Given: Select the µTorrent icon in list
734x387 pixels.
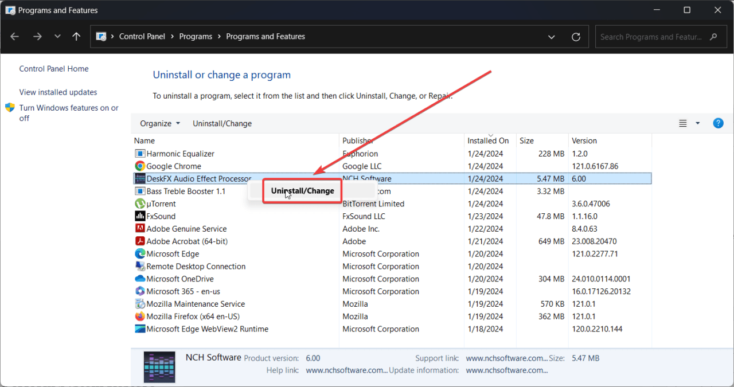Looking at the screenshot, I should tap(140, 204).
